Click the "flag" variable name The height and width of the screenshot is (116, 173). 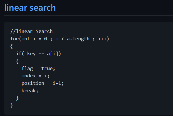27,69
